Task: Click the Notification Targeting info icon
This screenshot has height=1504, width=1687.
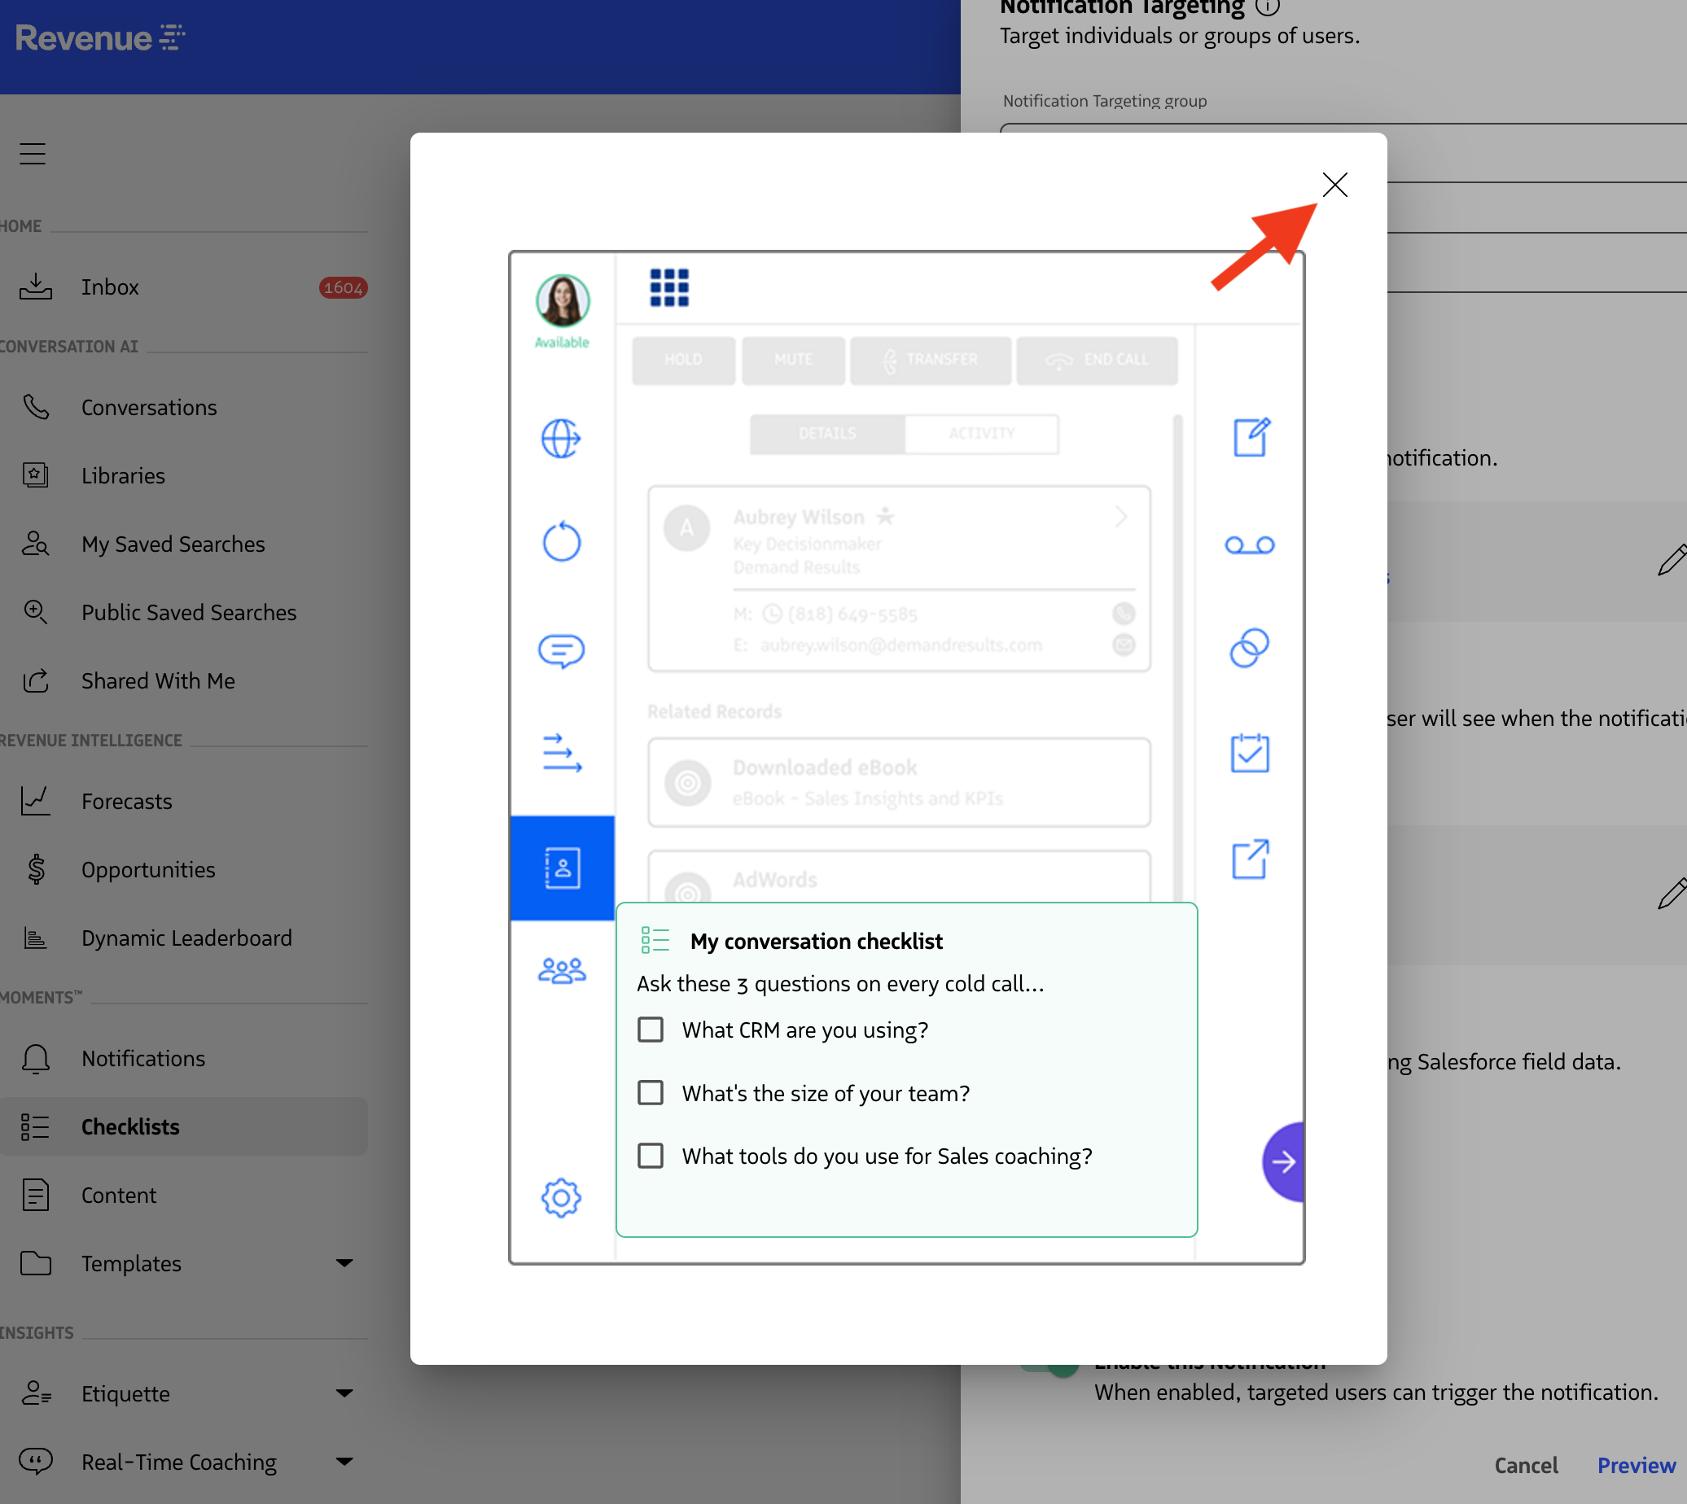Action: (x=1267, y=7)
